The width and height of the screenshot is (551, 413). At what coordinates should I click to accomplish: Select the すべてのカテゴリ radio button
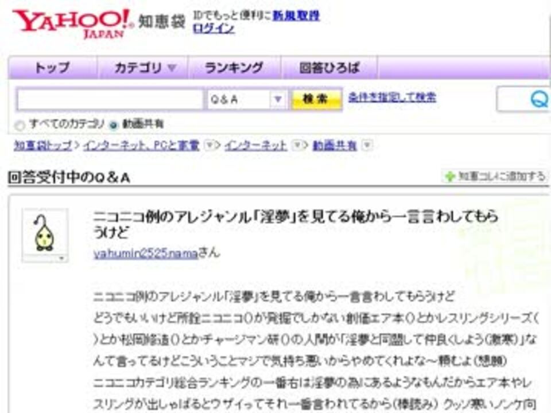pos(20,126)
